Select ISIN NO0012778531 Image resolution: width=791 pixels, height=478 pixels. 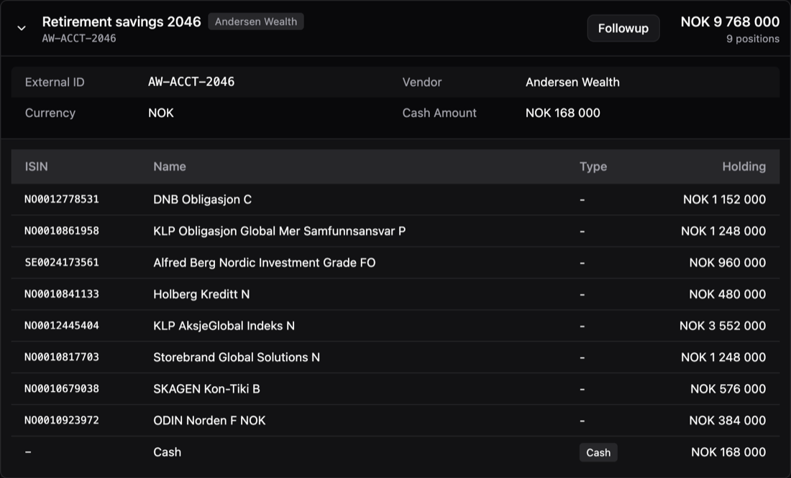click(x=62, y=200)
